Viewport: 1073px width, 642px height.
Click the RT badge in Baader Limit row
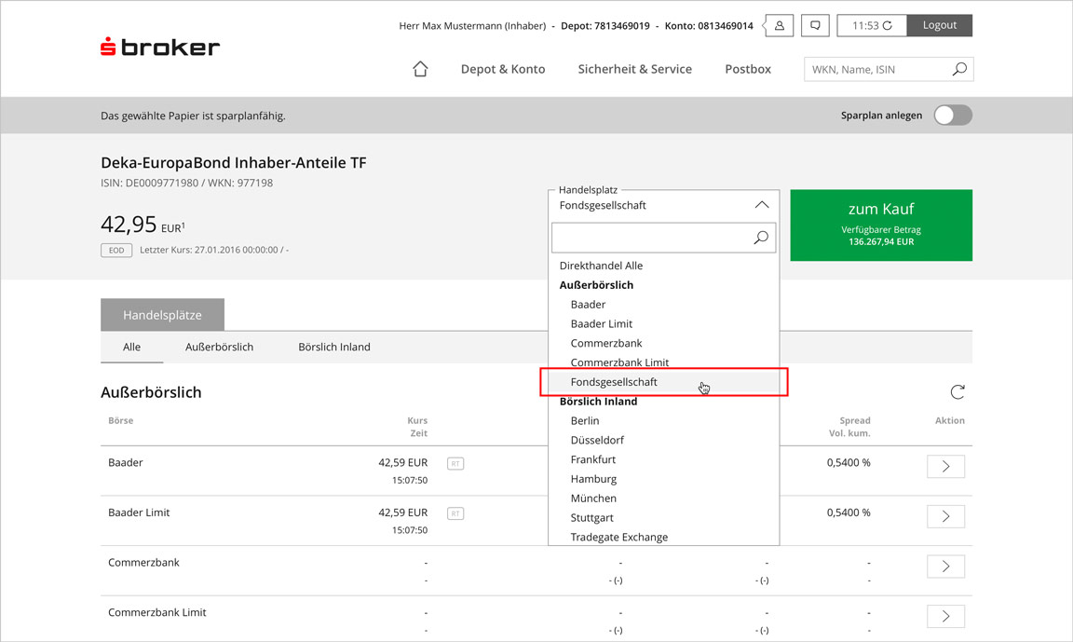[455, 513]
